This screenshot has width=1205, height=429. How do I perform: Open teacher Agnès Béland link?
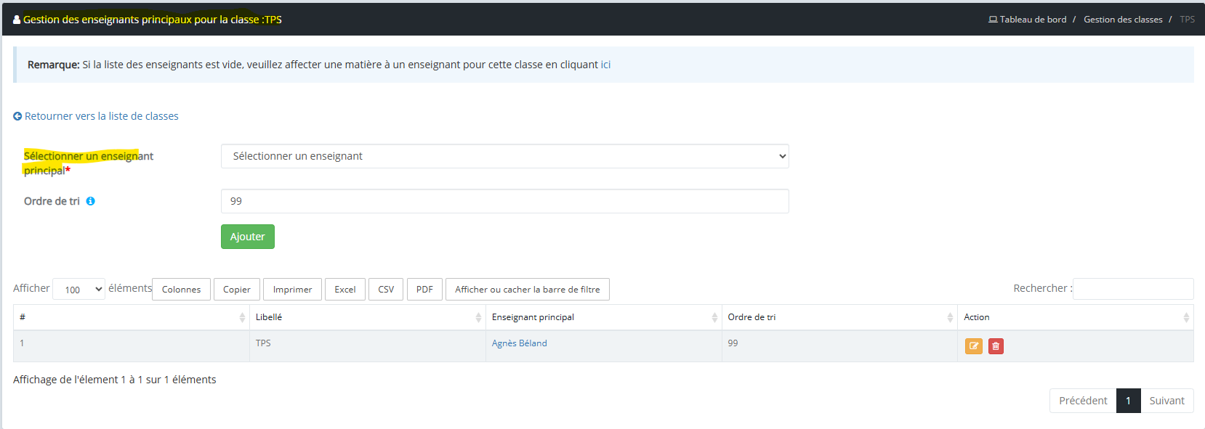pyautogui.click(x=519, y=343)
